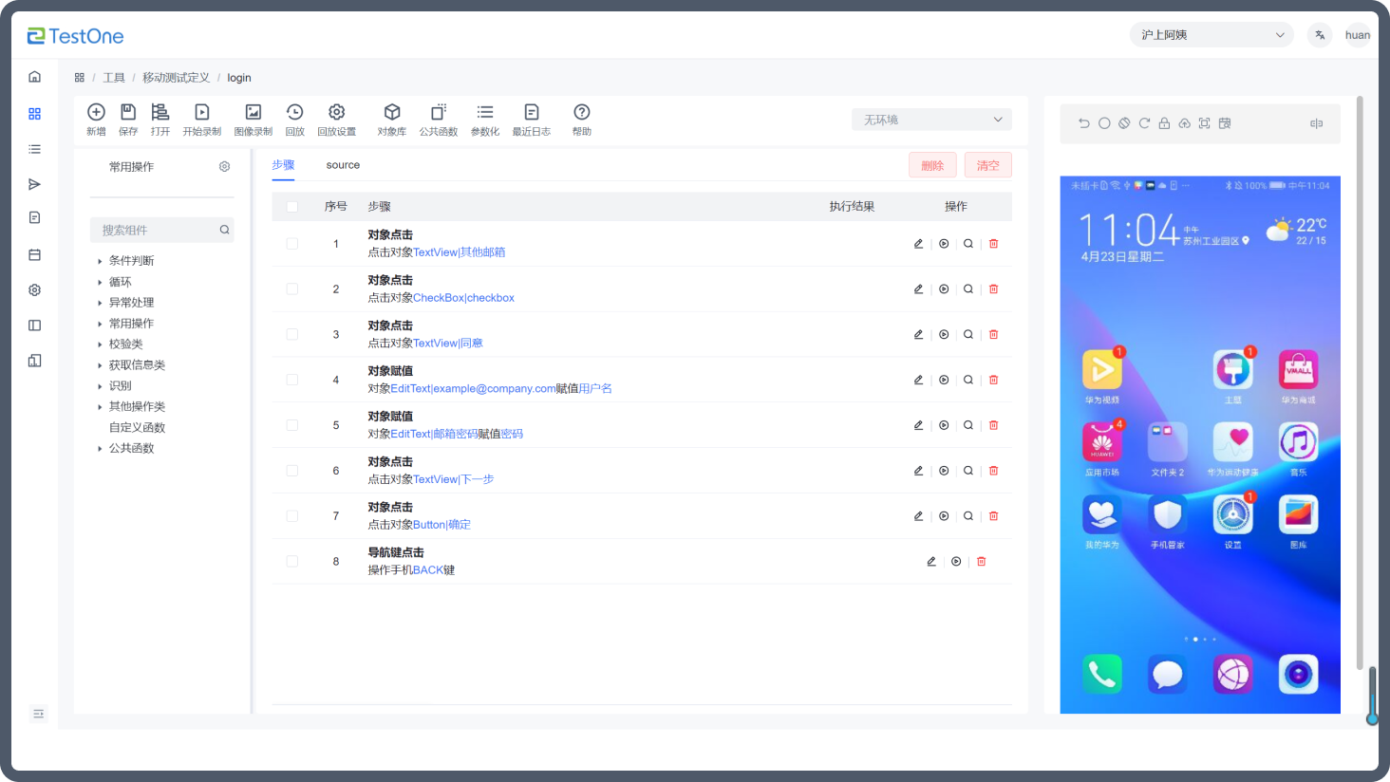This screenshot has width=1390, height=782.
Task: Click the 搜索组件 search input field
Action: coord(157,231)
